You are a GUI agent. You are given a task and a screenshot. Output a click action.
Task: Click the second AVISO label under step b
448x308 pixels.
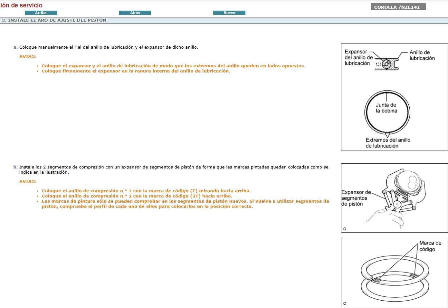pos(28,181)
